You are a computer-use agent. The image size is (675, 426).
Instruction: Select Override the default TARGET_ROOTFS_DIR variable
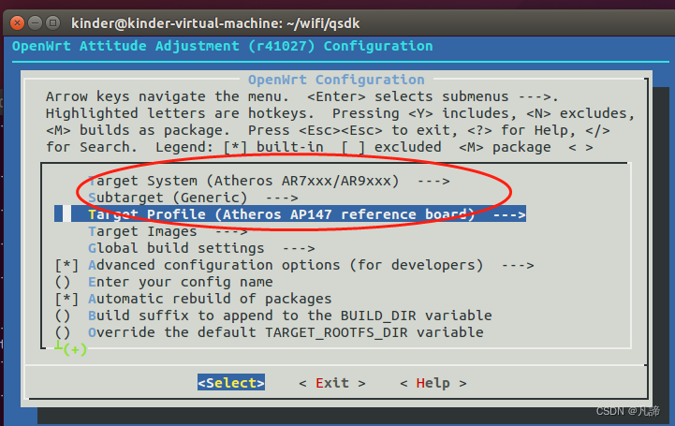click(269, 332)
